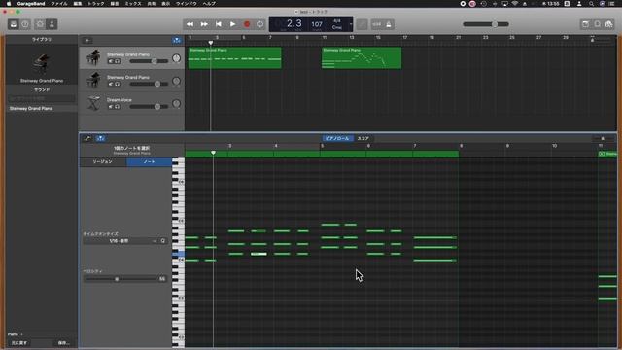
Task: Open the Loop Browser button
Action: 597,24
